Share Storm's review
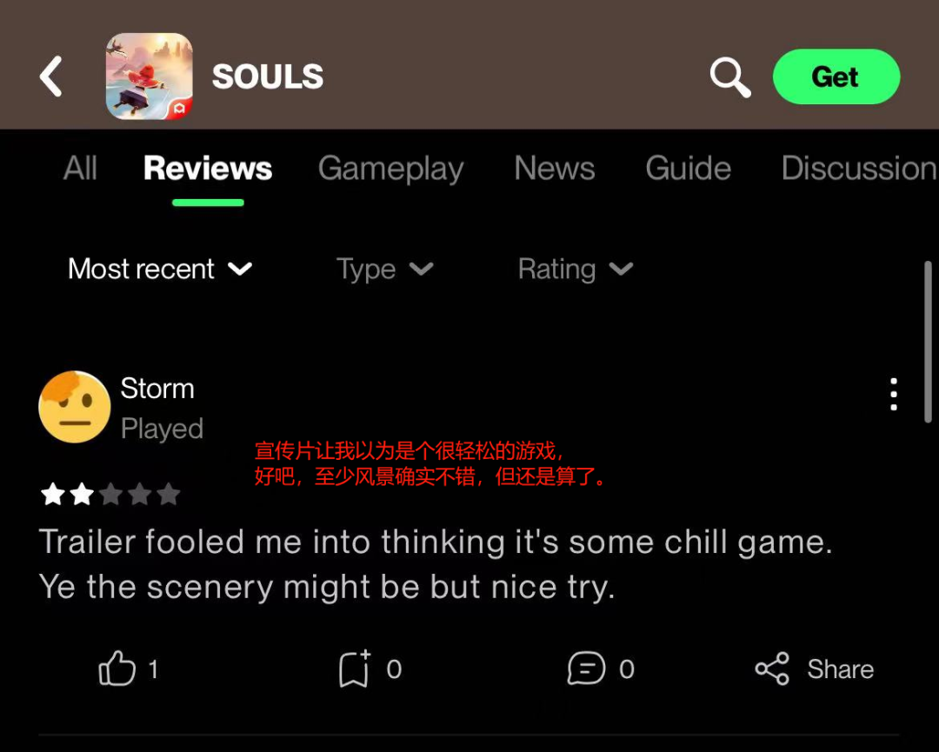Image resolution: width=939 pixels, height=752 pixels. (x=815, y=669)
